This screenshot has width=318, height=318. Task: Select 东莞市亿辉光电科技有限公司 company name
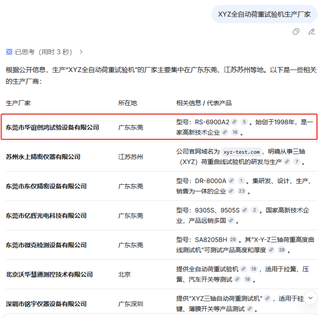(x=46, y=216)
